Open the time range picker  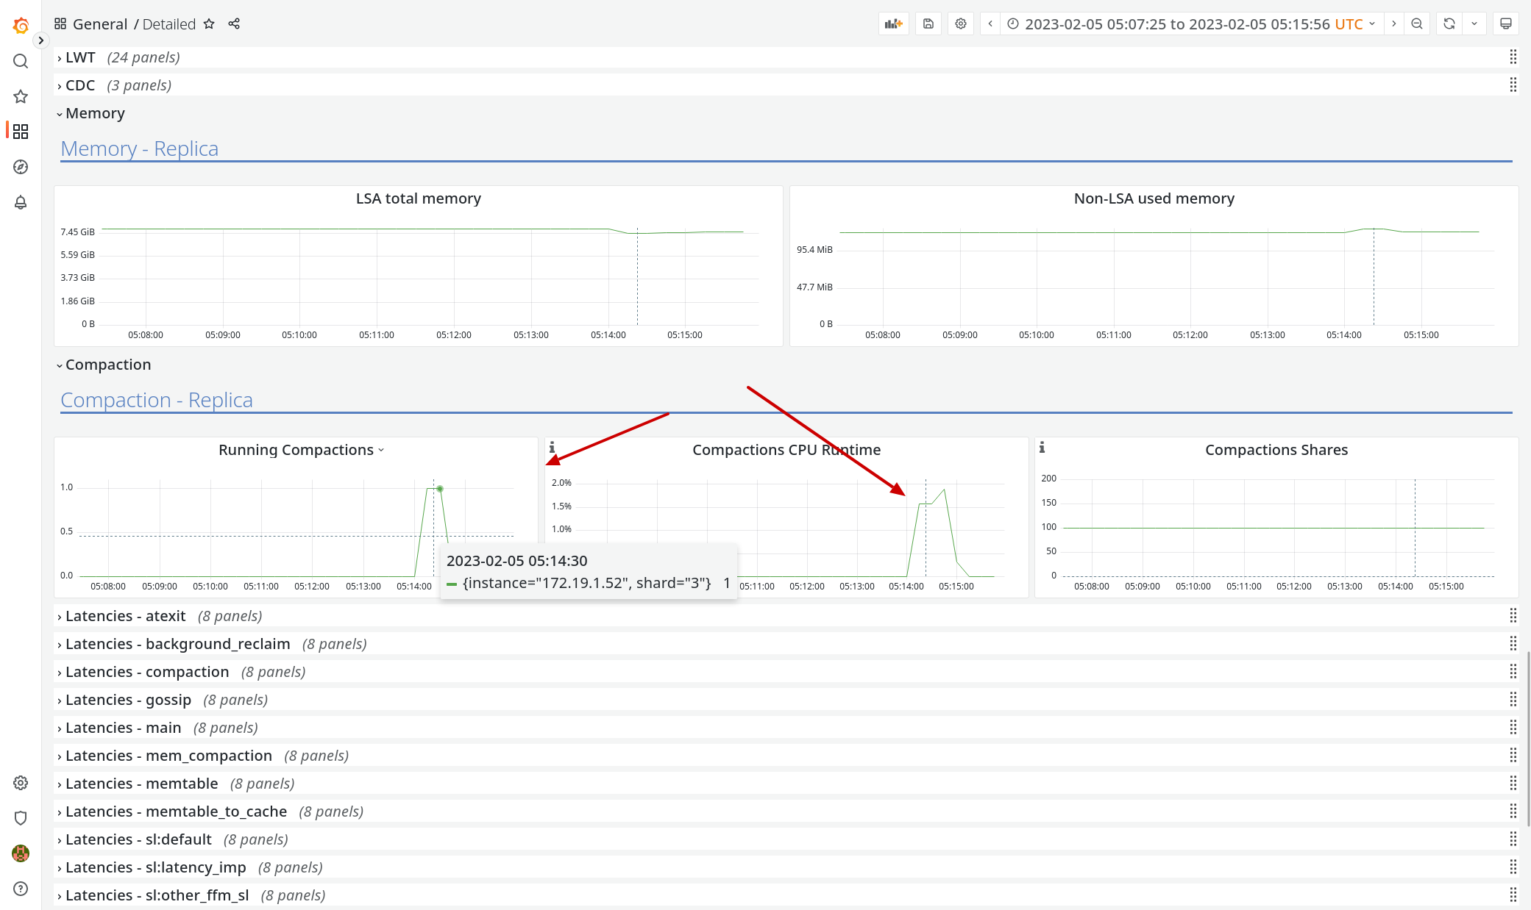click(x=1192, y=24)
